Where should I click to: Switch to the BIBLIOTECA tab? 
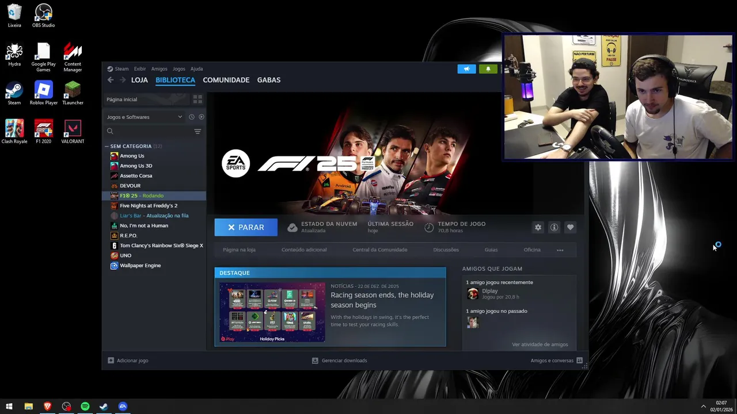175,80
